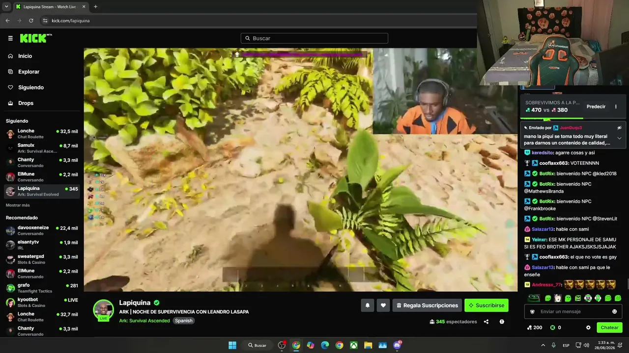Click the report stream exclamation icon
The height and width of the screenshot is (353, 629).
tap(502, 322)
